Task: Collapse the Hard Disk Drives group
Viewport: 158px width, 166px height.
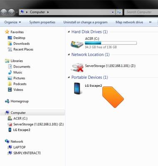Action: click(69, 32)
